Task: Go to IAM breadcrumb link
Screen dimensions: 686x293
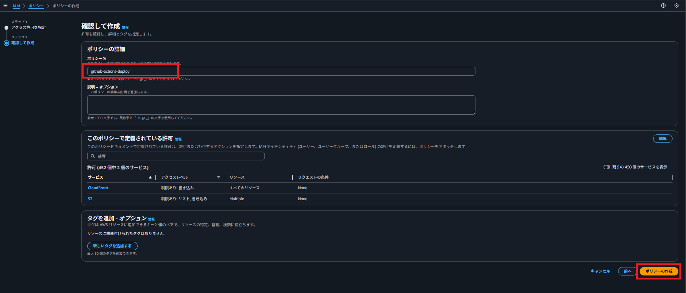Action: (x=16, y=6)
